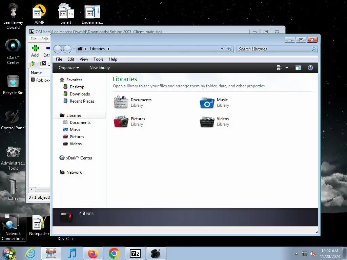Select Recent Places in sidebar

[x=79, y=101]
